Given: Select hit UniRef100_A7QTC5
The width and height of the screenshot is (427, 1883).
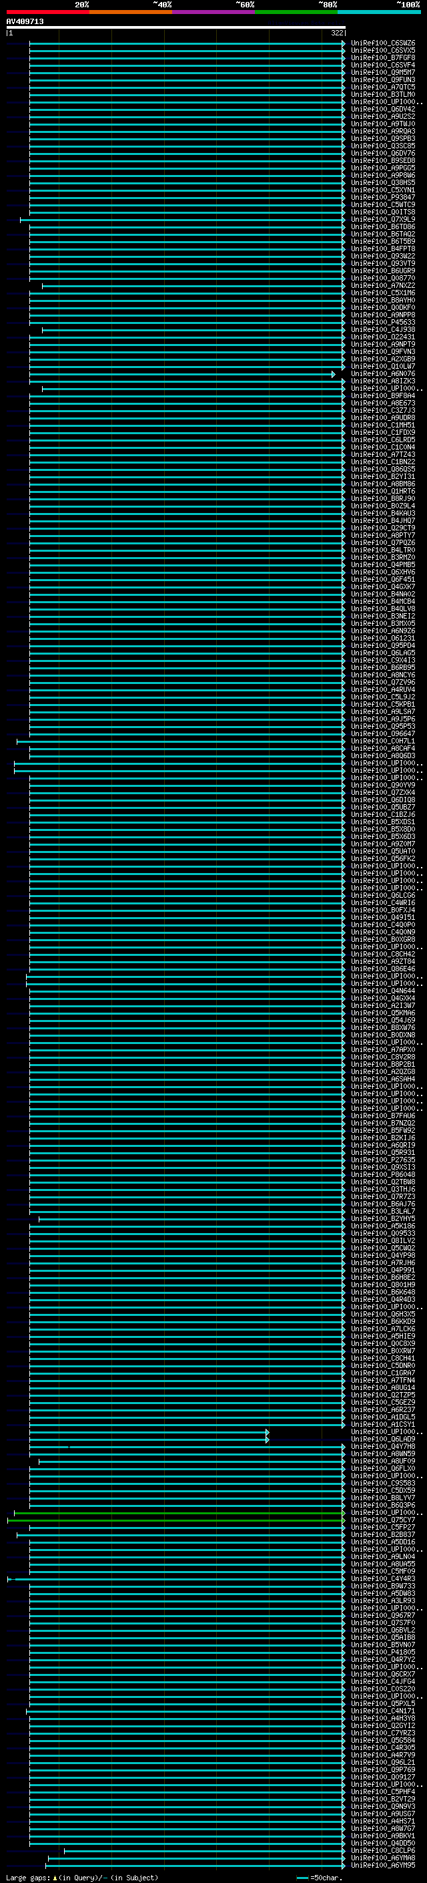Looking at the screenshot, I should pos(382,88).
